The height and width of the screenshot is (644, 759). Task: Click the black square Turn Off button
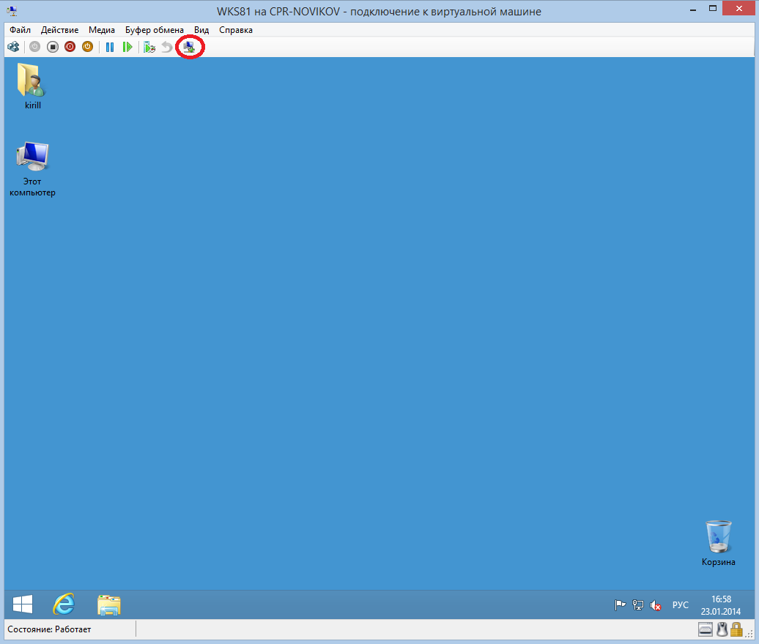[53, 47]
